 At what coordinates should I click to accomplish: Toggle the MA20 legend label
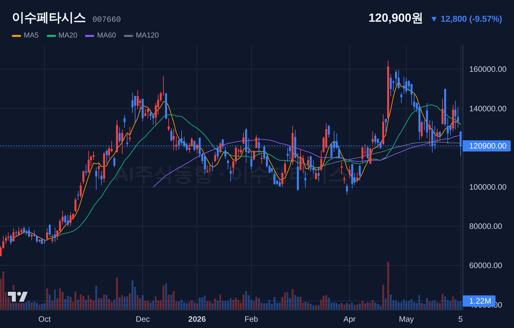[68, 35]
